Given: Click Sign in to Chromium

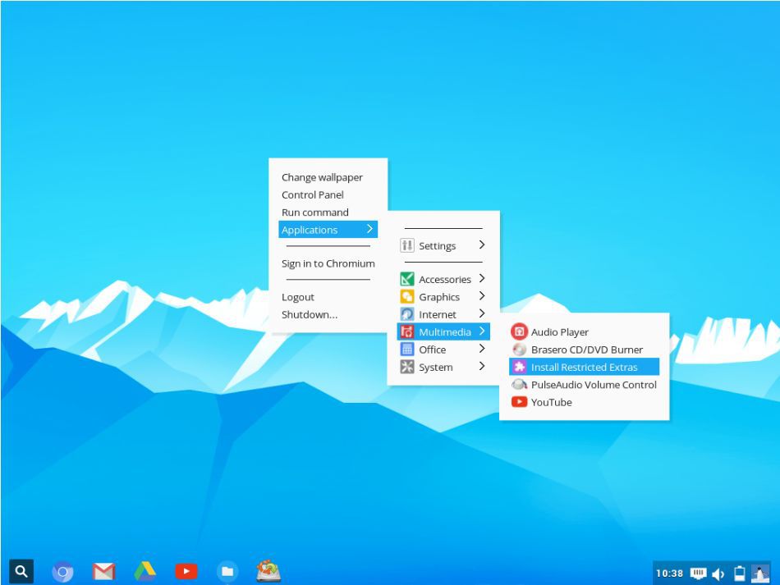Looking at the screenshot, I should pyautogui.click(x=328, y=263).
